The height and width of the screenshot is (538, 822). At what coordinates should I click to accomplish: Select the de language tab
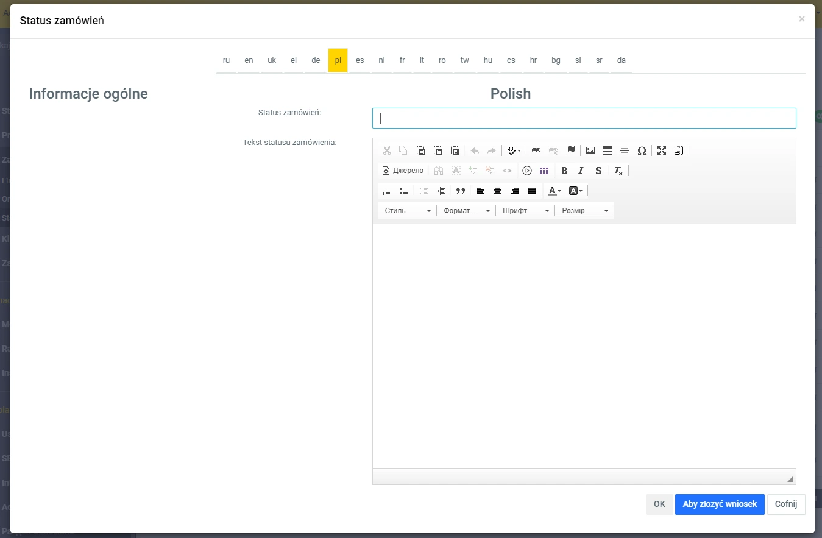coord(316,60)
